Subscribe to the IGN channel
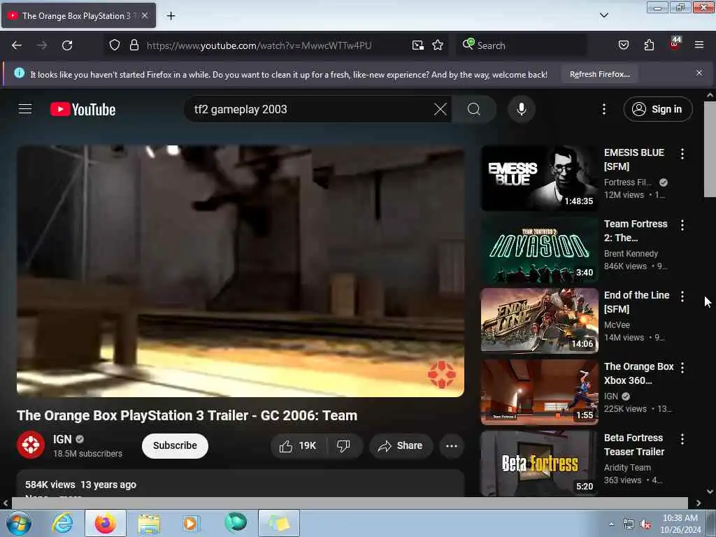 [x=175, y=445]
